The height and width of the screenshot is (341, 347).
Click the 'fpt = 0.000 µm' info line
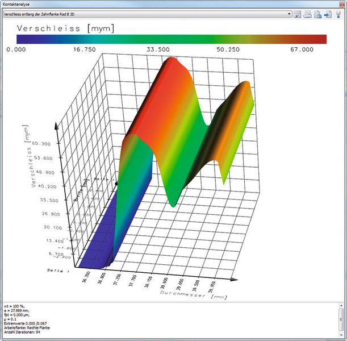click(x=16, y=315)
